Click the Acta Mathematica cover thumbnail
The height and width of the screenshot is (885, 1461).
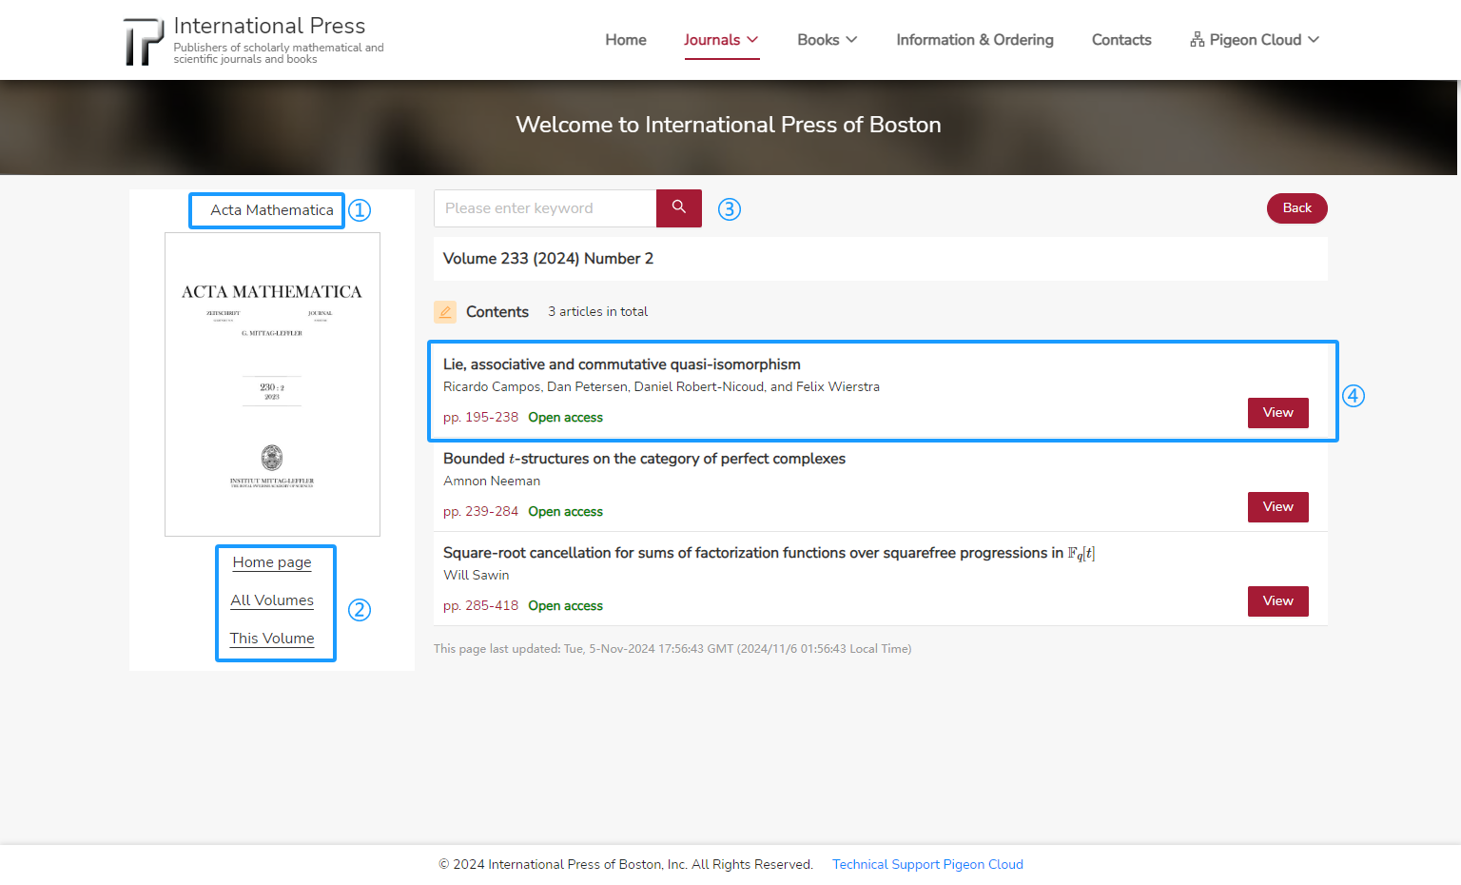click(272, 384)
